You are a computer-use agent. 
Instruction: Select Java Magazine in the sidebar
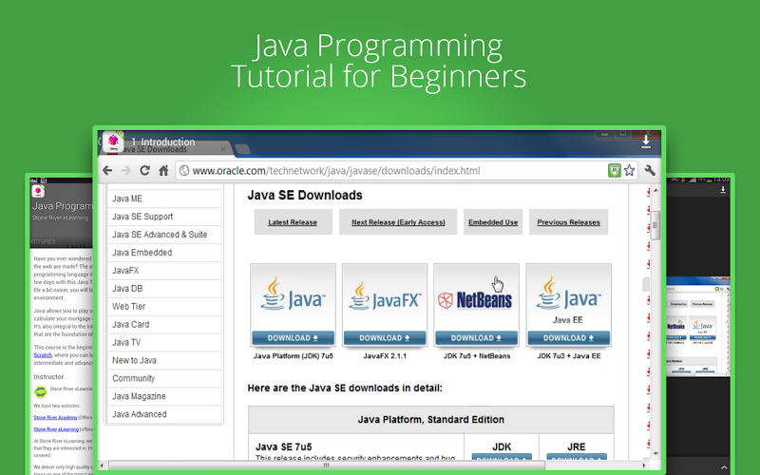click(x=164, y=396)
